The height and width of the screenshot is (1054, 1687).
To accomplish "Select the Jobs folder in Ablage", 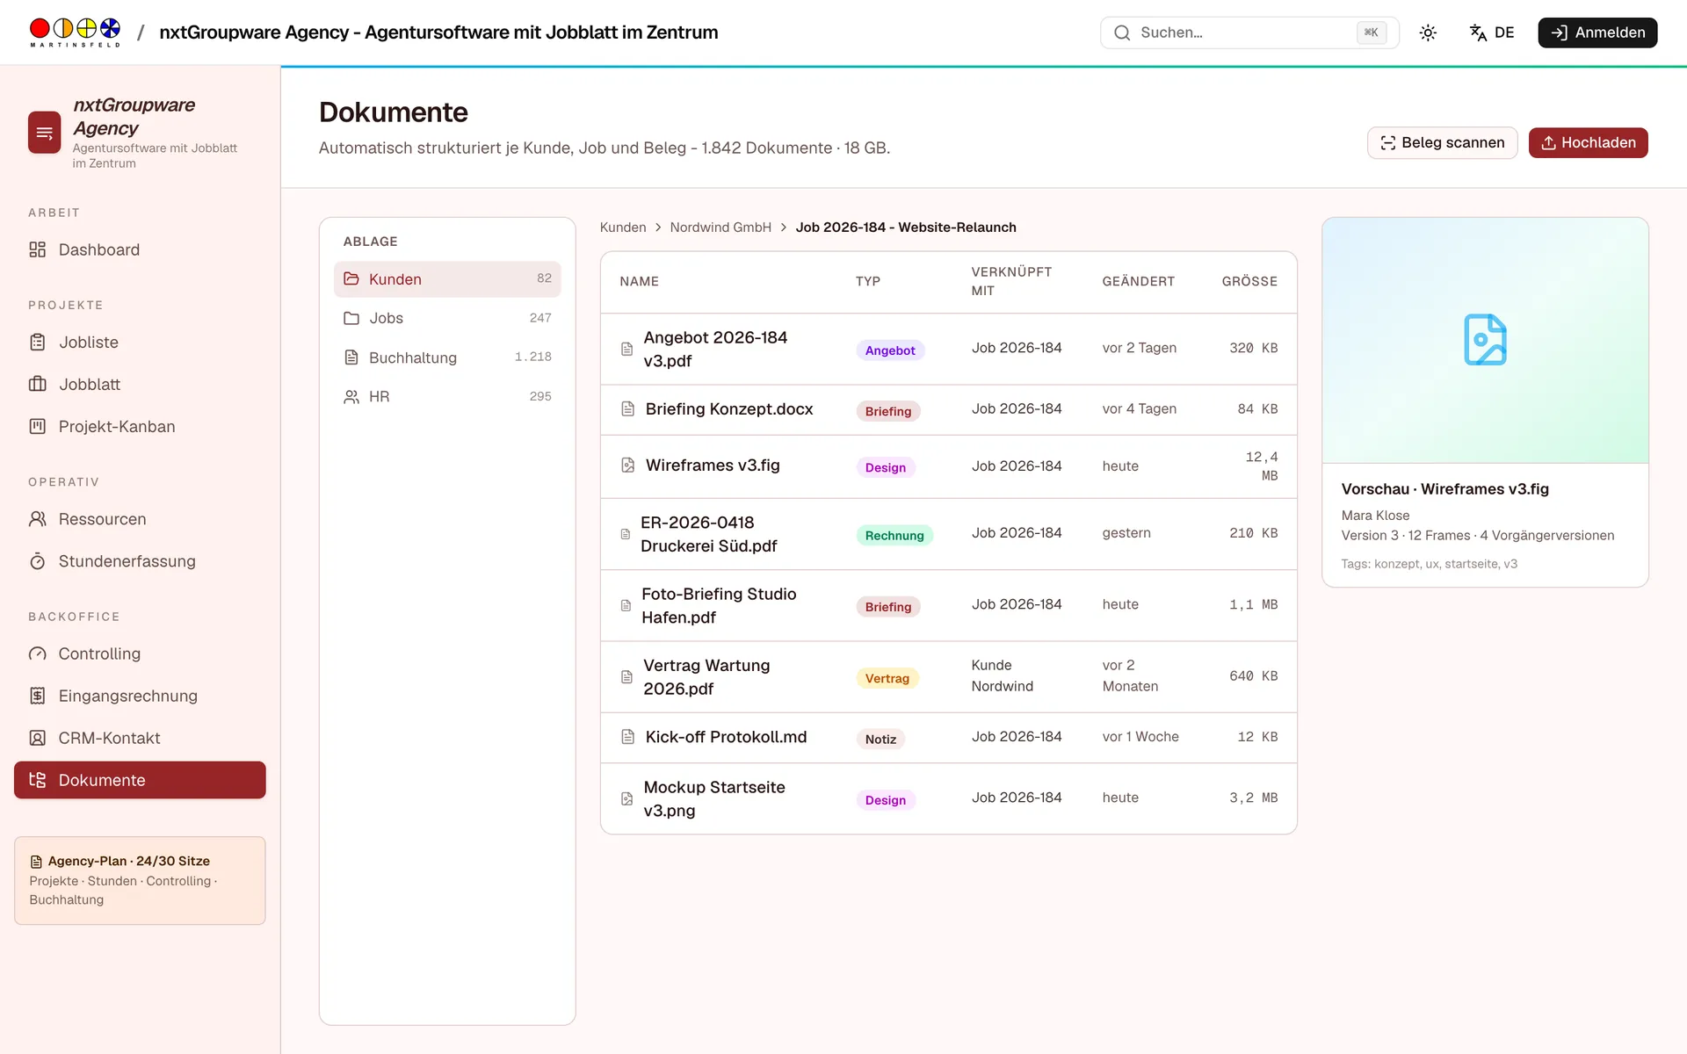I will [447, 318].
